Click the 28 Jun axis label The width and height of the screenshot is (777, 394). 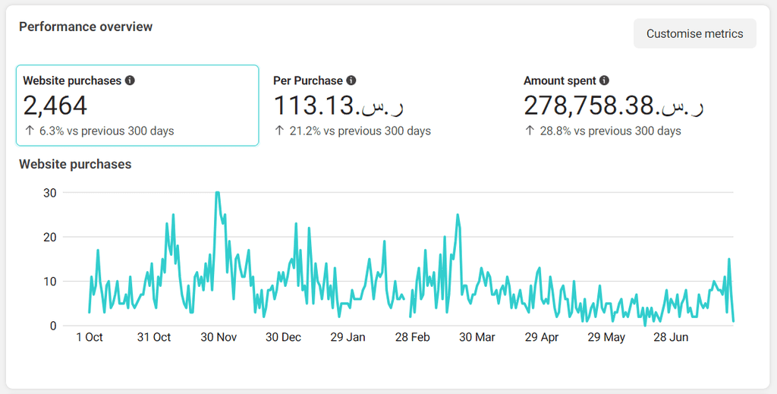coord(671,338)
